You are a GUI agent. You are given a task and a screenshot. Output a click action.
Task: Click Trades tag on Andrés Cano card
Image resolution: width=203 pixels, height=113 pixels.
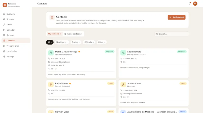[x=183, y=83]
